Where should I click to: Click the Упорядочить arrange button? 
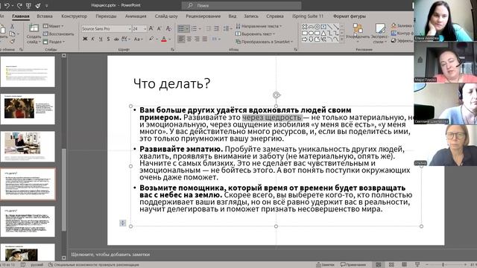pos(358,33)
